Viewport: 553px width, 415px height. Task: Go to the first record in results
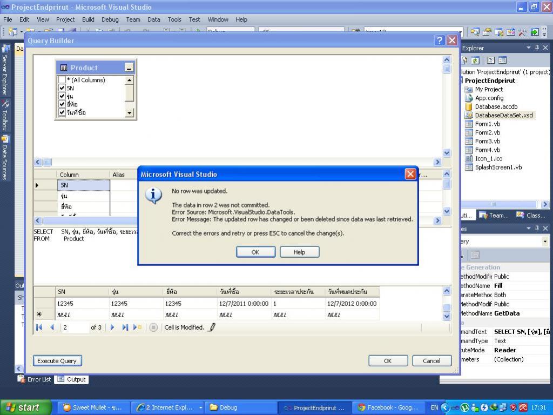click(39, 327)
